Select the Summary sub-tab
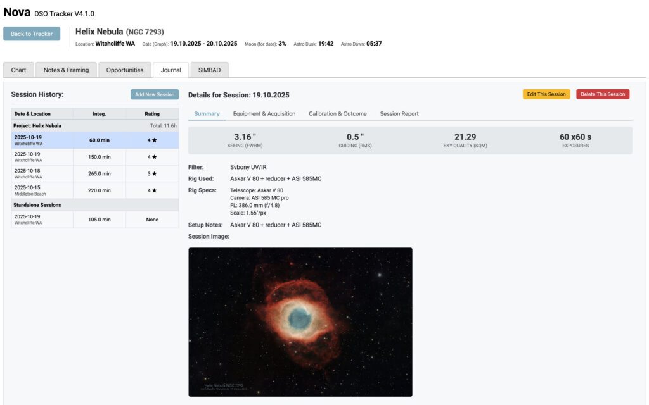Image resolution: width=649 pixels, height=405 pixels. point(207,113)
